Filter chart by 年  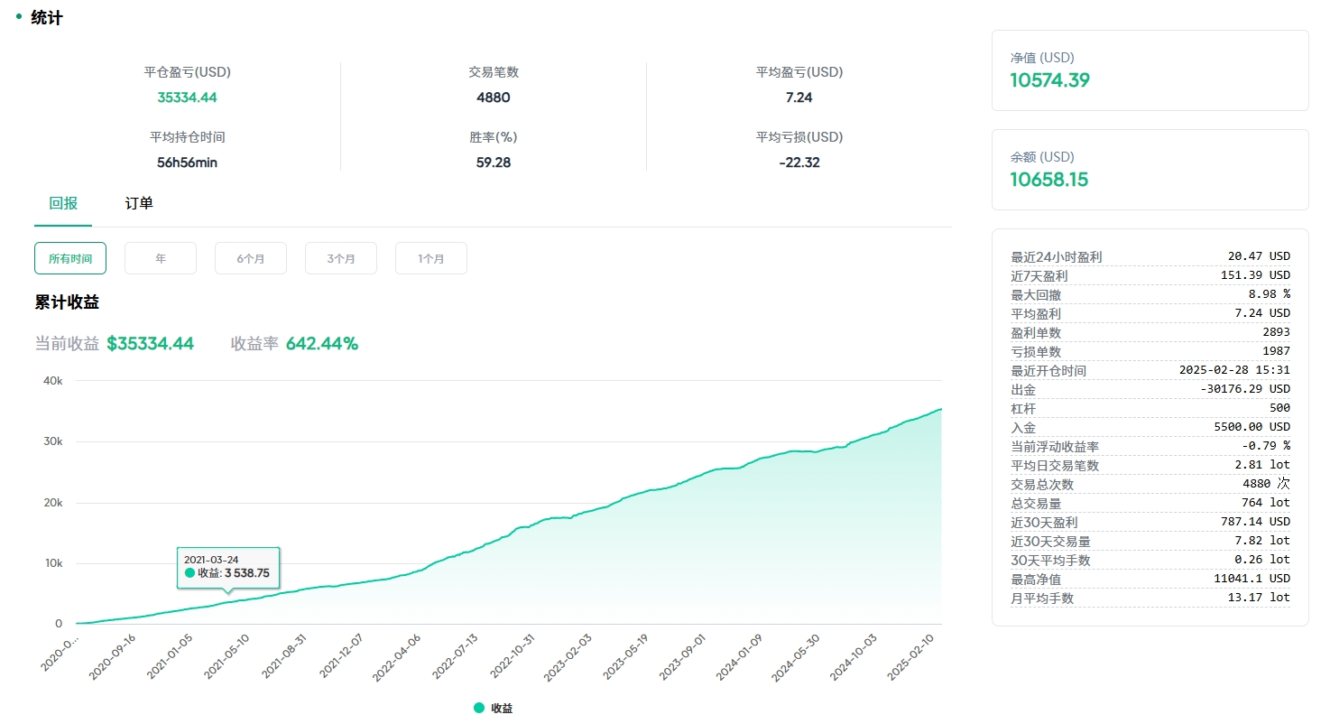click(161, 258)
